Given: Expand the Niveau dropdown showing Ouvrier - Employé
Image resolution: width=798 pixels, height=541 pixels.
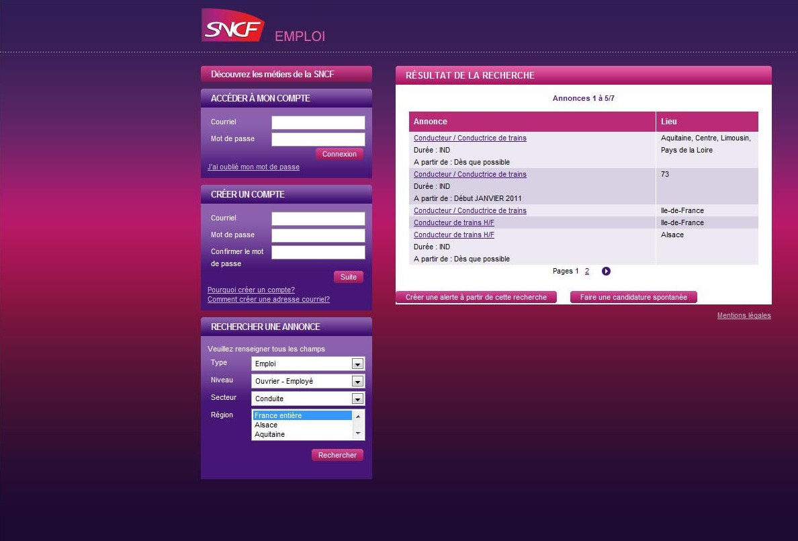Looking at the screenshot, I should coord(308,381).
